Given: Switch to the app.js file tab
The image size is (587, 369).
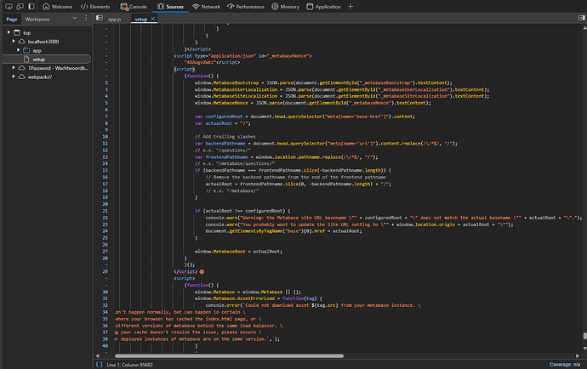Looking at the screenshot, I should (115, 19).
